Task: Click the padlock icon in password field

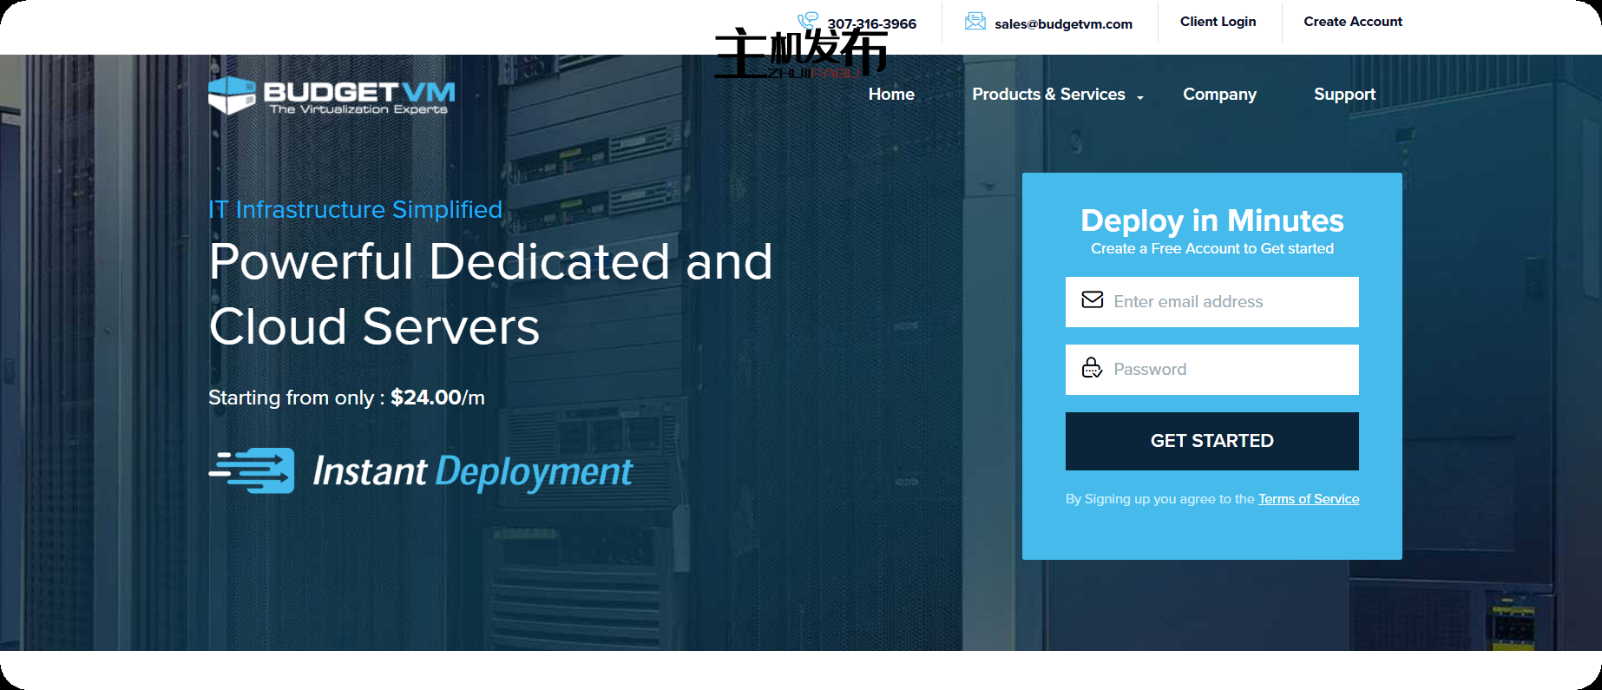Action: (1092, 368)
